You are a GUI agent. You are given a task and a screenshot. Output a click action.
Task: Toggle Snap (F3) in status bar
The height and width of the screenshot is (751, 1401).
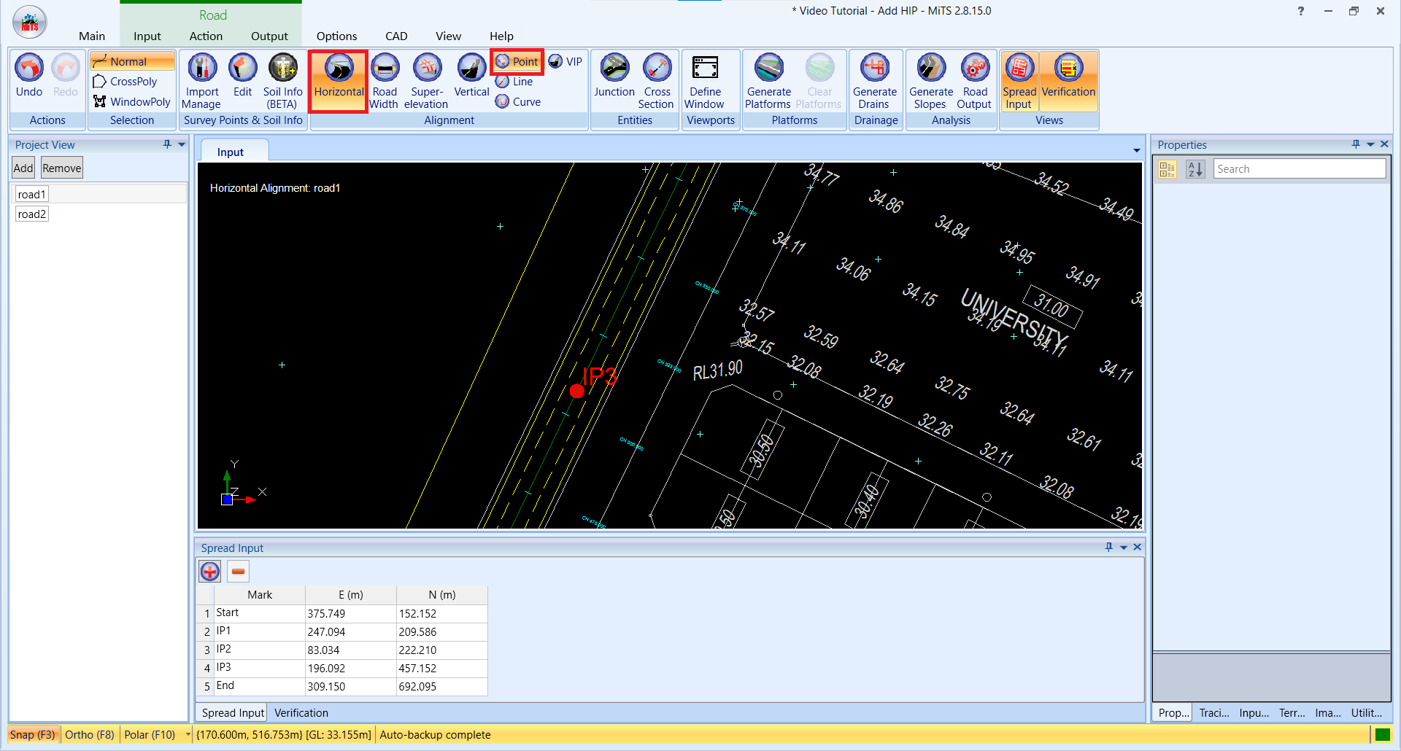click(32, 735)
